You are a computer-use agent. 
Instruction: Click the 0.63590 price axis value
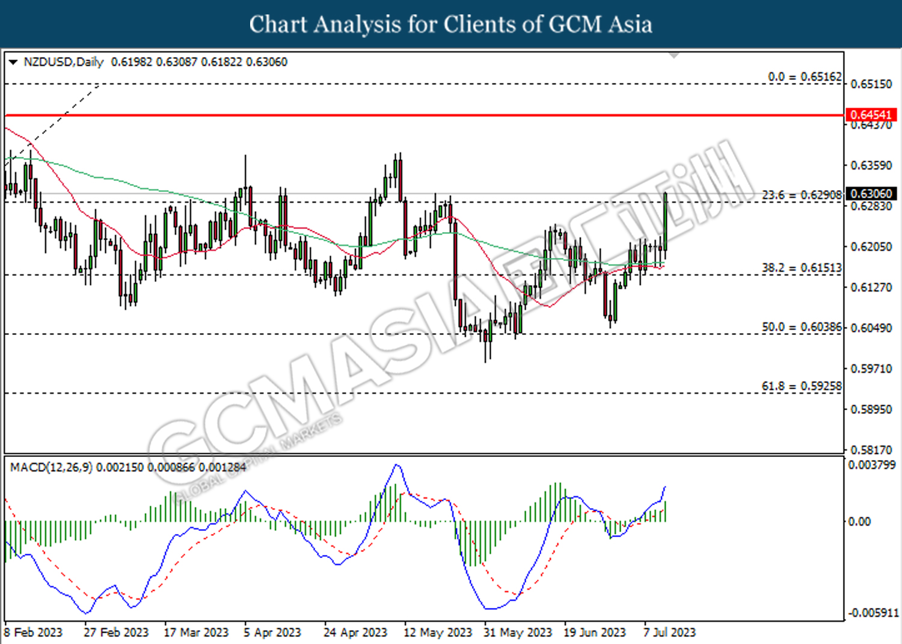click(871, 165)
